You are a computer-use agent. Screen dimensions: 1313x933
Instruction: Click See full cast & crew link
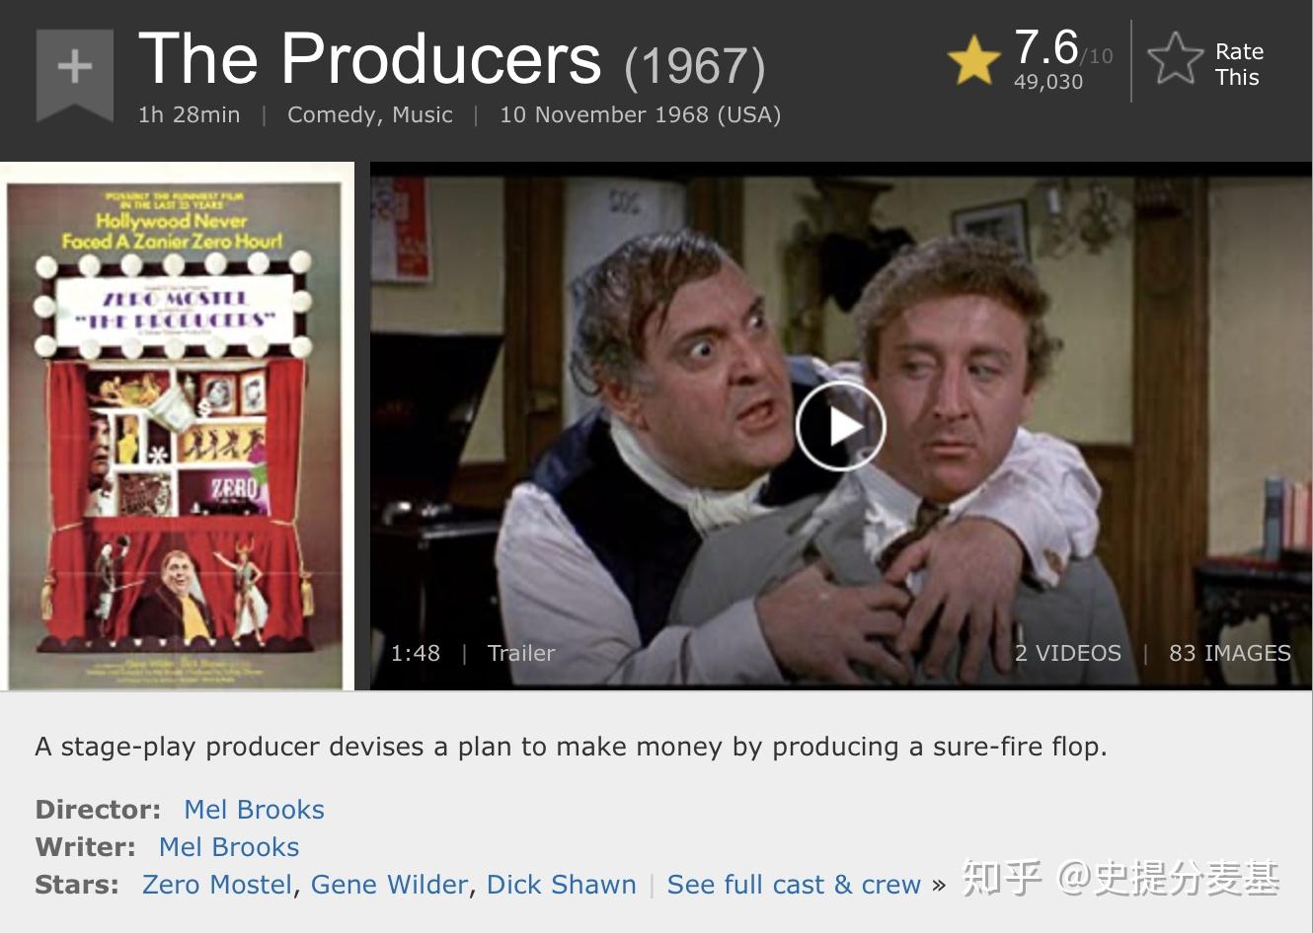(x=794, y=885)
